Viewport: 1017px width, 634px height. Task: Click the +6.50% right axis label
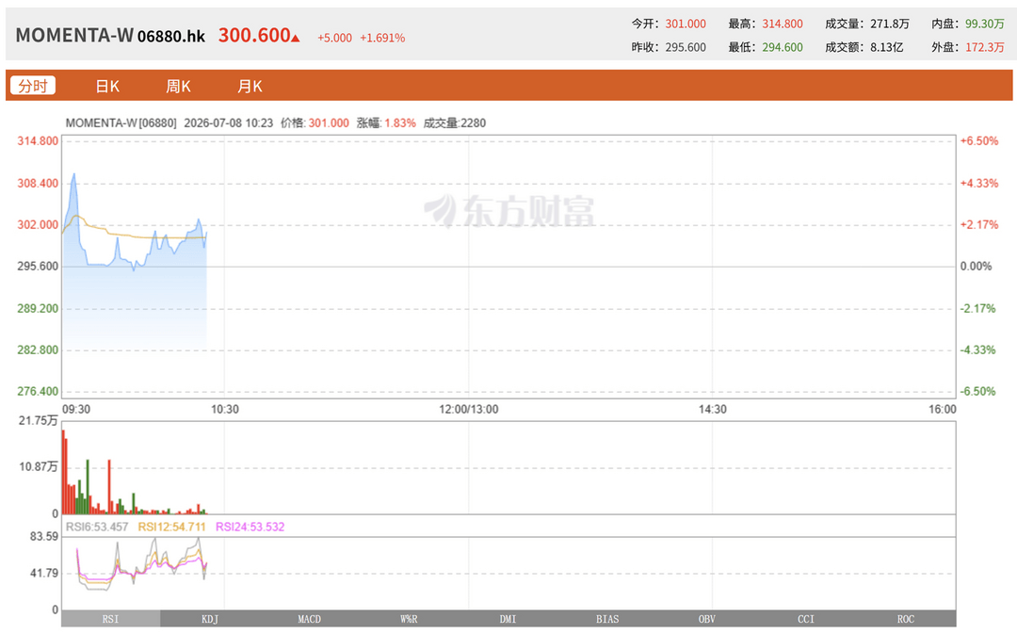978,140
